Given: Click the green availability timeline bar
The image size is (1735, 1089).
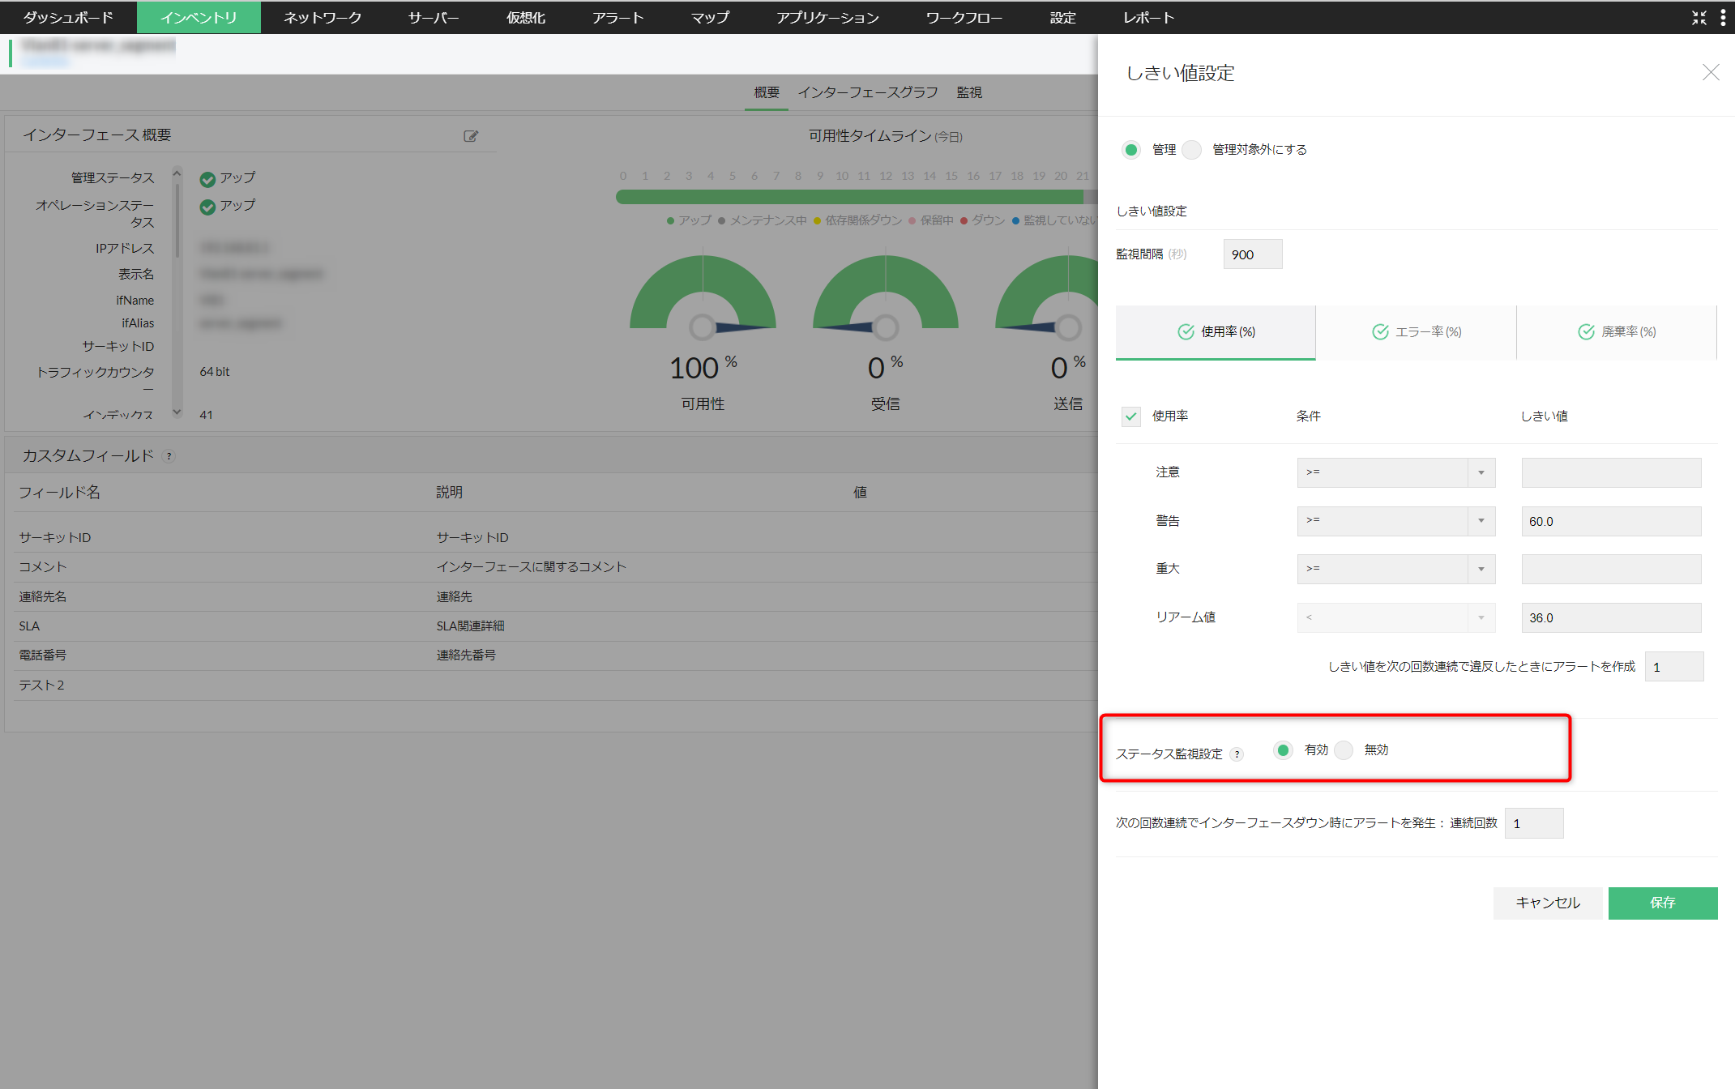Looking at the screenshot, I should (849, 197).
